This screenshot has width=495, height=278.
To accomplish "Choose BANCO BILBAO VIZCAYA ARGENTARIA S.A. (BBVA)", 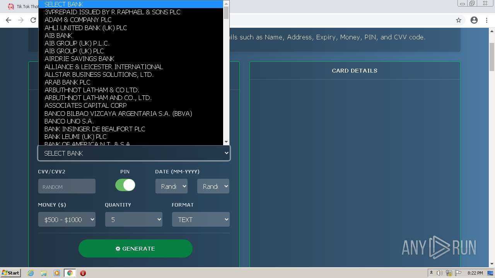I will (x=131, y=114).
